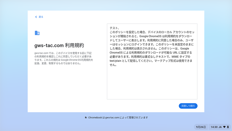The width and height of the screenshot is (232, 131).
Task: Click the battery icon in the tray
Action: tap(228, 127)
